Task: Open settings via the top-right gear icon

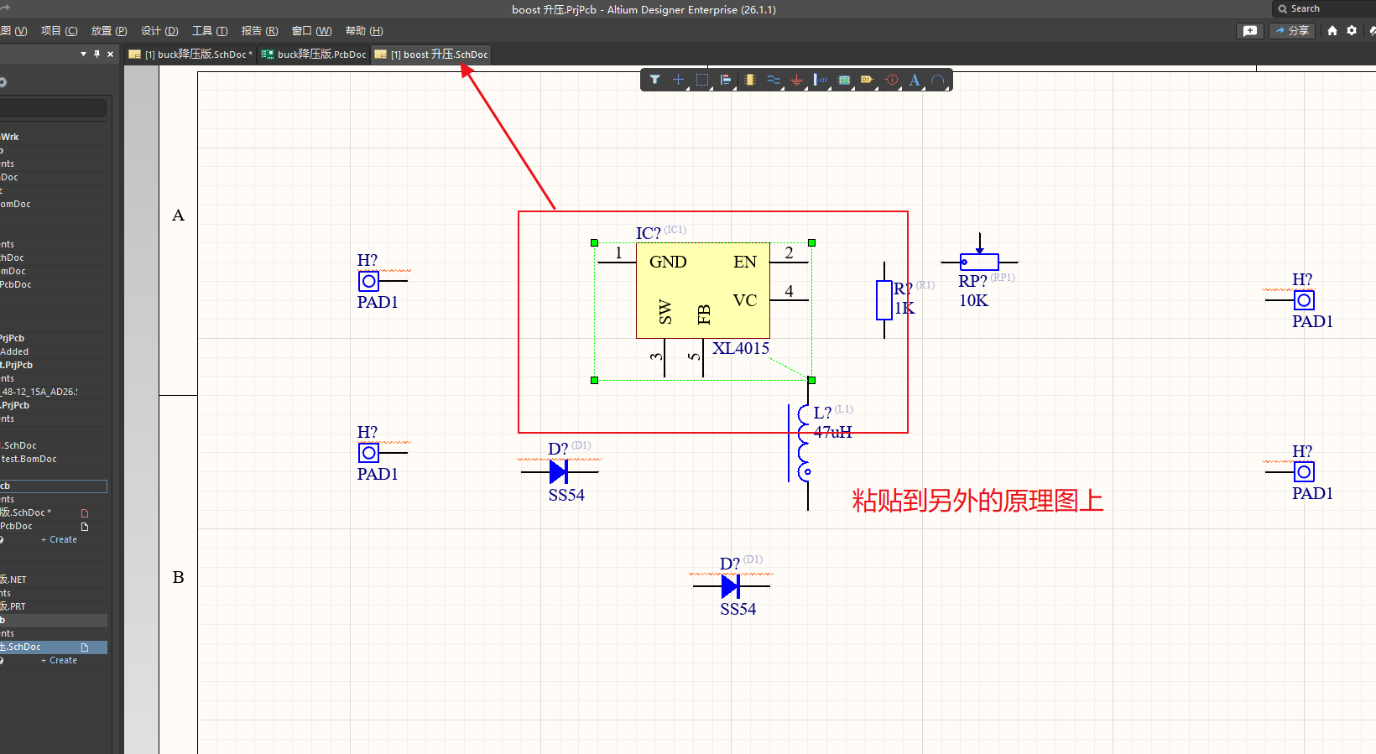Action: [1352, 30]
